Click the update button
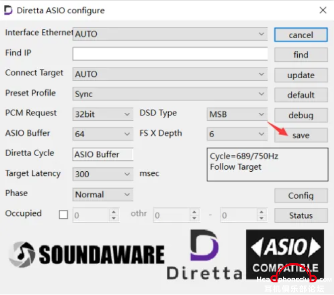The height and width of the screenshot is (295, 334). click(301, 75)
